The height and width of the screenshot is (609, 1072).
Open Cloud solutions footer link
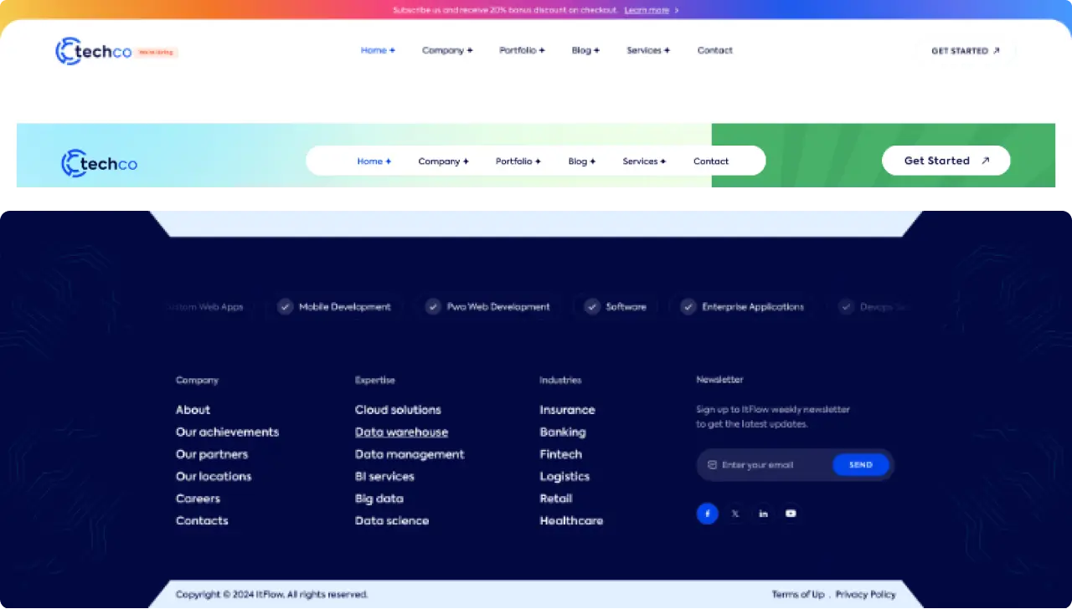tap(398, 410)
